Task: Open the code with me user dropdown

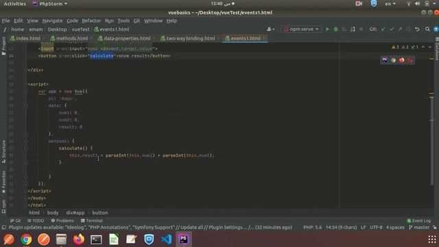Action: click(x=270, y=29)
